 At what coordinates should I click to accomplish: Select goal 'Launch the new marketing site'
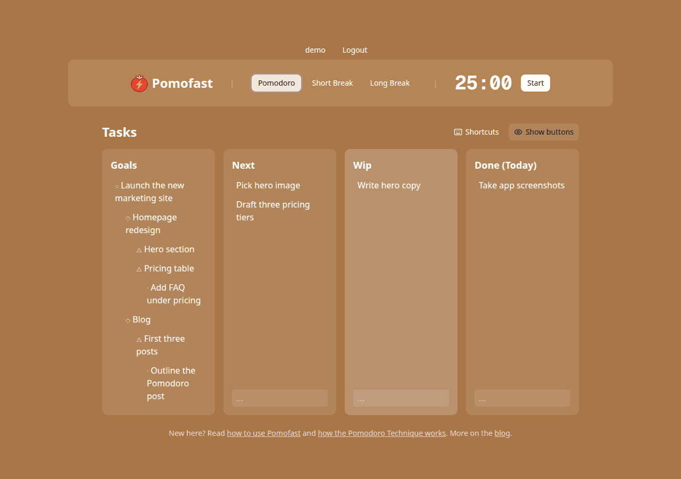[x=159, y=192]
